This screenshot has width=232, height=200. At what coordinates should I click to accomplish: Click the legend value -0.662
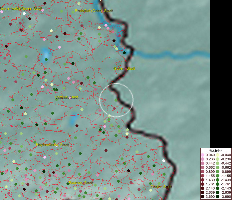pos(226,168)
